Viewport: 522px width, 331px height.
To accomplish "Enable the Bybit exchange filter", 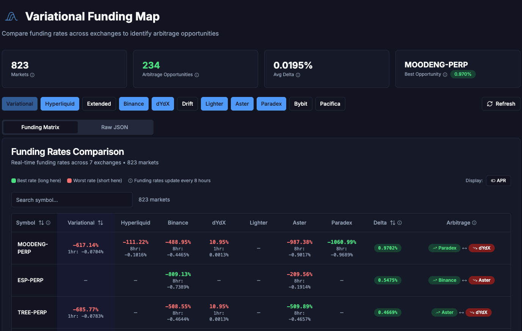I will [x=301, y=104].
